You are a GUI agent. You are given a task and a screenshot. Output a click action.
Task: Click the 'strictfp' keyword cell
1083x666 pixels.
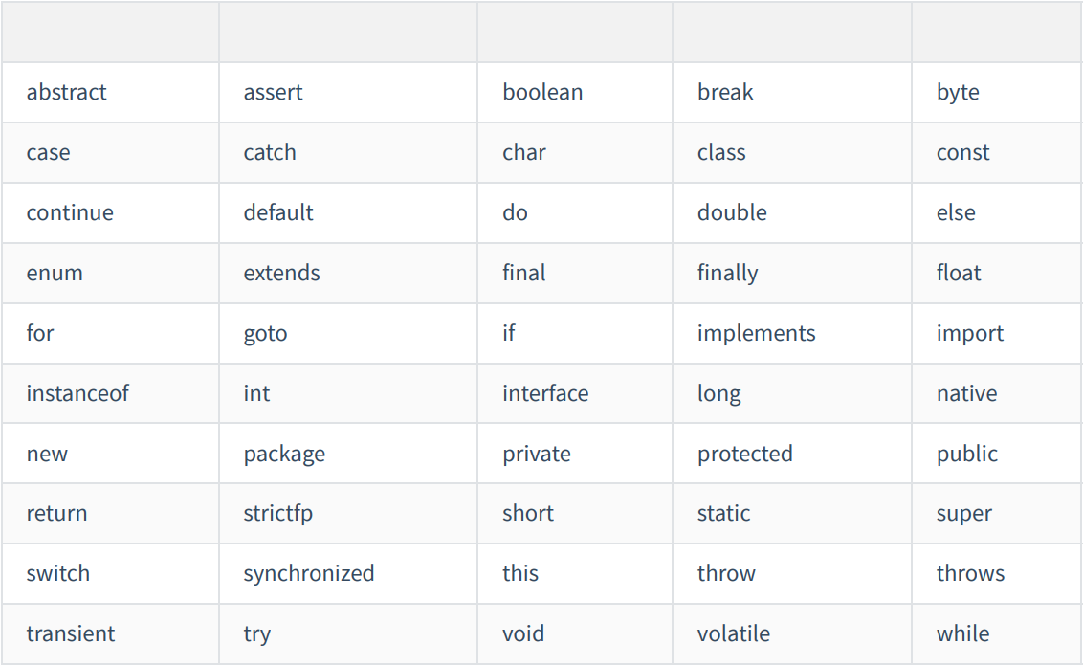(x=277, y=513)
